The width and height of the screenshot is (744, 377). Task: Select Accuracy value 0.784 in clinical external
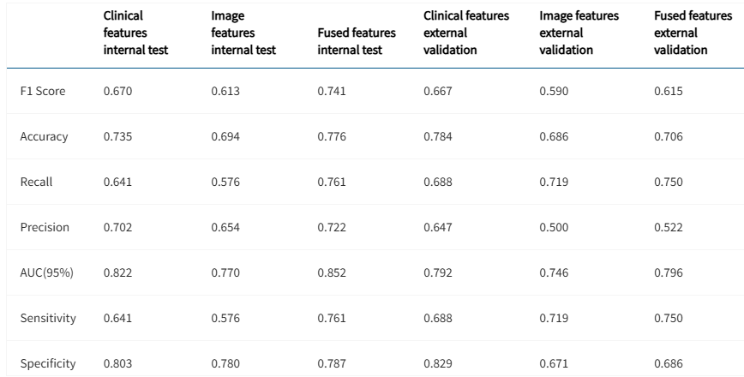pos(438,136)
